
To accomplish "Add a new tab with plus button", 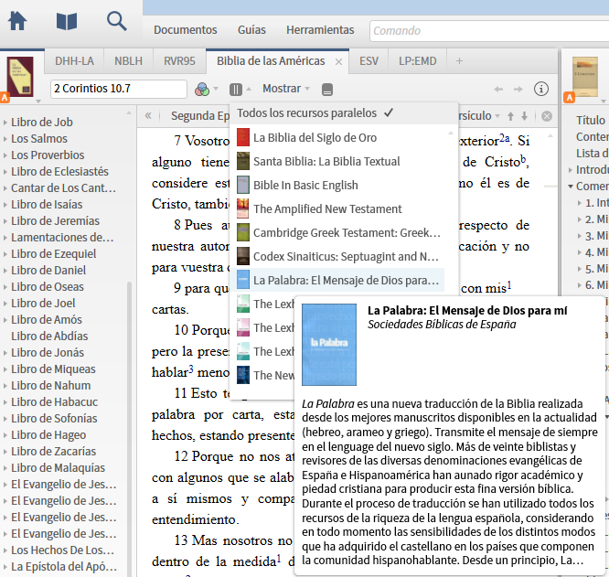I will pyautogui.click(x=459, y=61).
